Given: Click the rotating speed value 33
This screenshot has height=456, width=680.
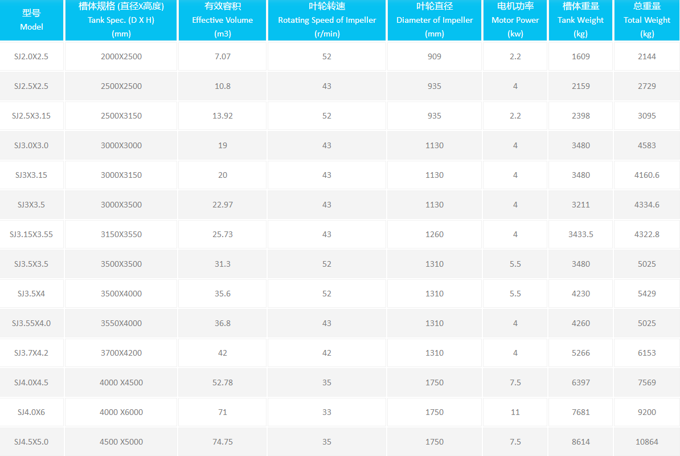Looking at the screenshot, I should point(327,412).
